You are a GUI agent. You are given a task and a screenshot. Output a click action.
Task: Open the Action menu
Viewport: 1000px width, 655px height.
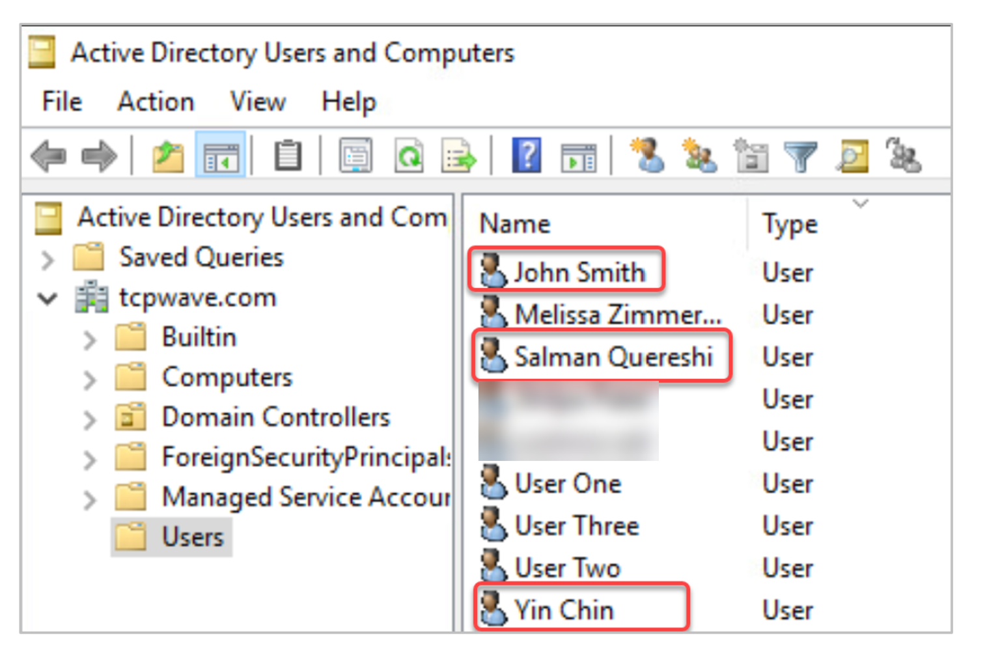click(156, 102)
